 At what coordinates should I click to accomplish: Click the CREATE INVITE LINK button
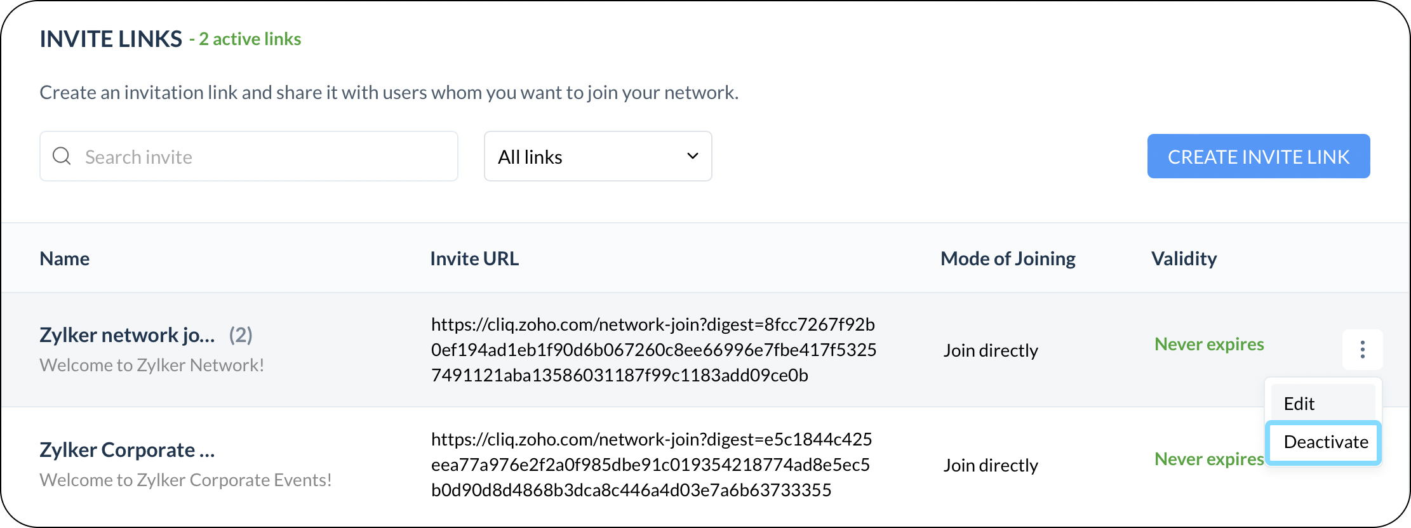(1258, 156)
